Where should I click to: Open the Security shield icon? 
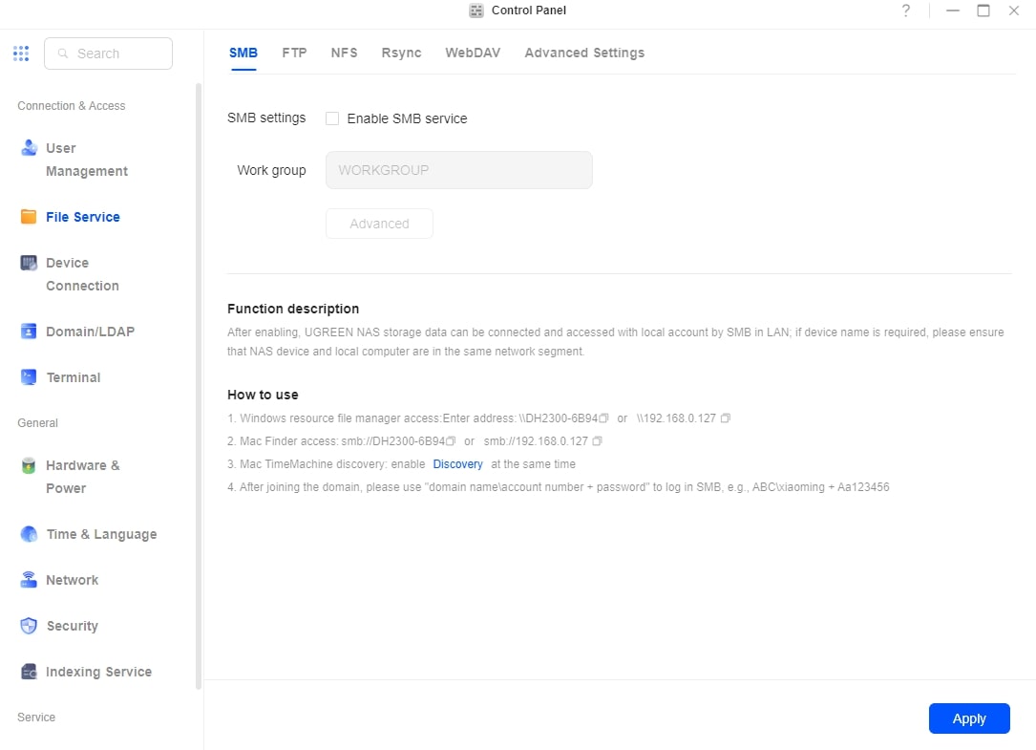29,626
